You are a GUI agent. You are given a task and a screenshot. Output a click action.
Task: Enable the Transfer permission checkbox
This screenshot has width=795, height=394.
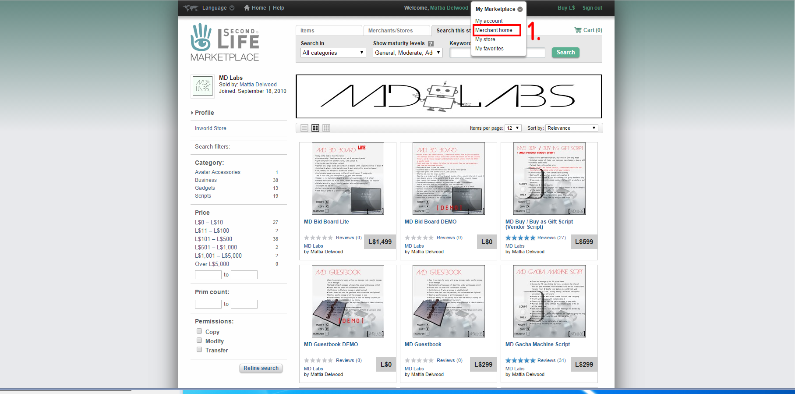click(199, 349)
